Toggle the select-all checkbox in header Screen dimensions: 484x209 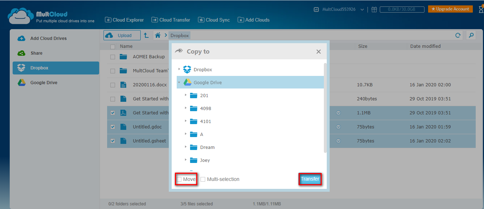[113, 47]
